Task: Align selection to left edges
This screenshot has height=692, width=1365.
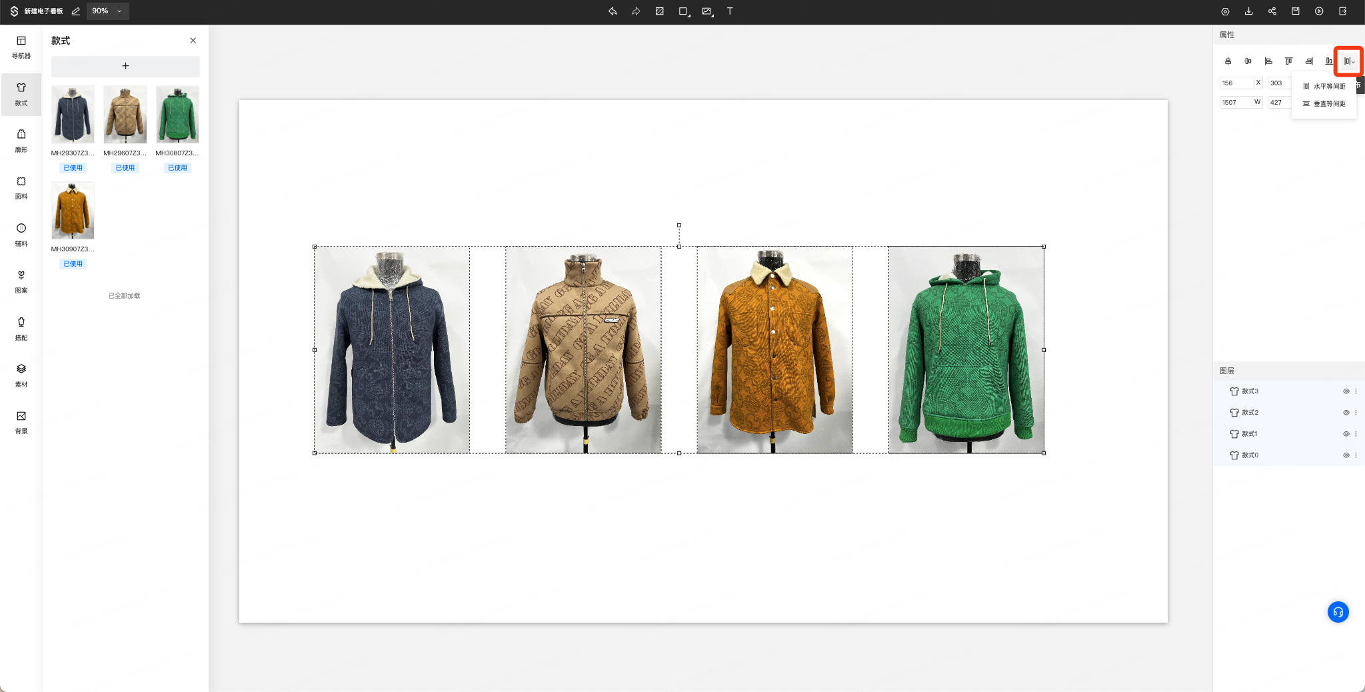Action: point(1268,61)
